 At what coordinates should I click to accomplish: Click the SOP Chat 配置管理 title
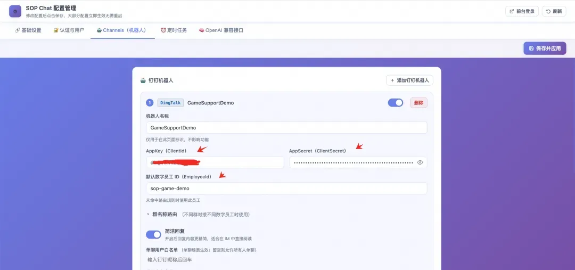(51, 8)
